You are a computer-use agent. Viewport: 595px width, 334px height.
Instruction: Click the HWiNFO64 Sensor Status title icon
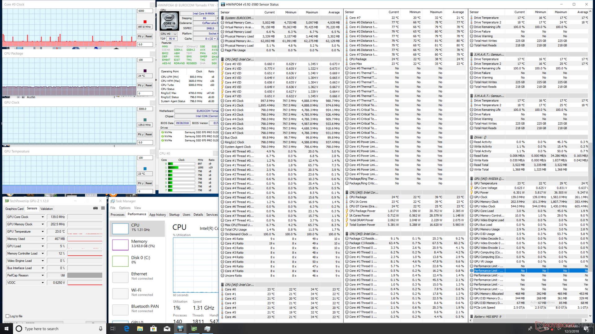(x=223, y=4)
